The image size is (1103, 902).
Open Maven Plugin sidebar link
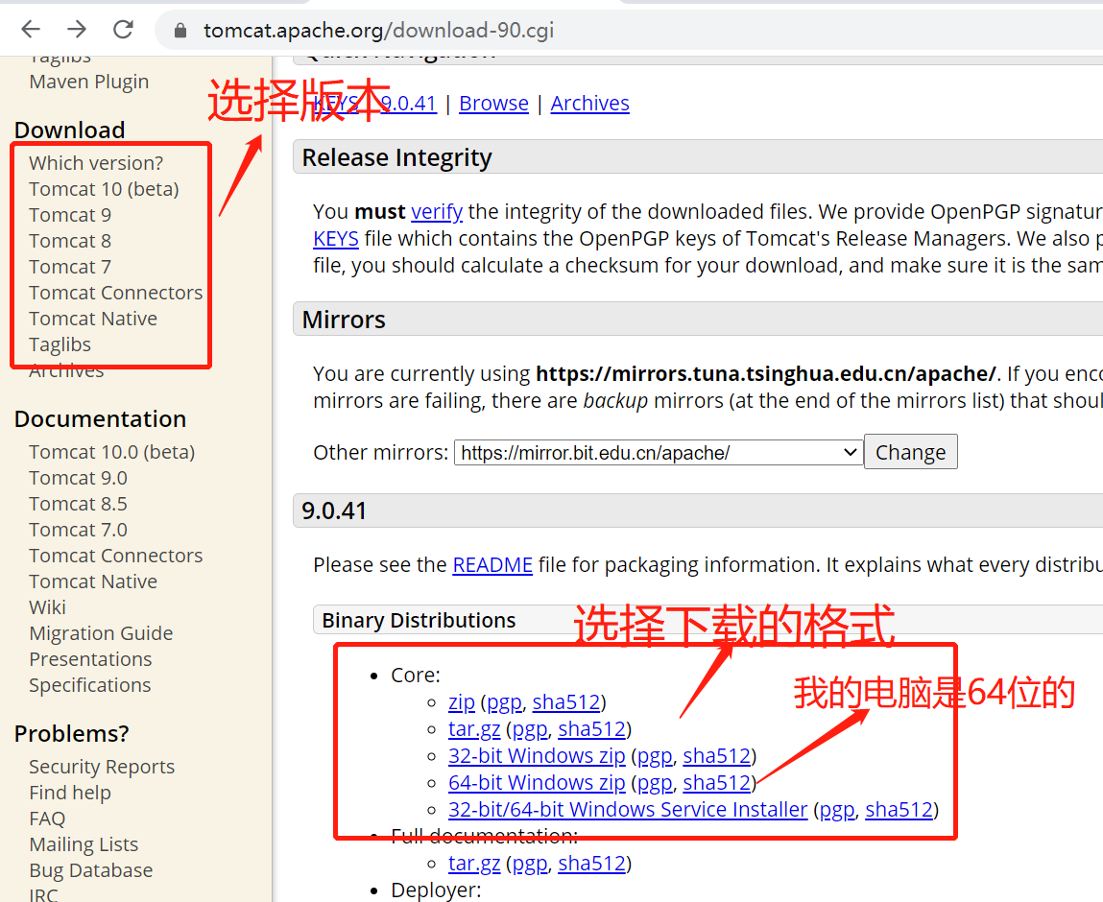pyautogui.click(x=88, y=82)
